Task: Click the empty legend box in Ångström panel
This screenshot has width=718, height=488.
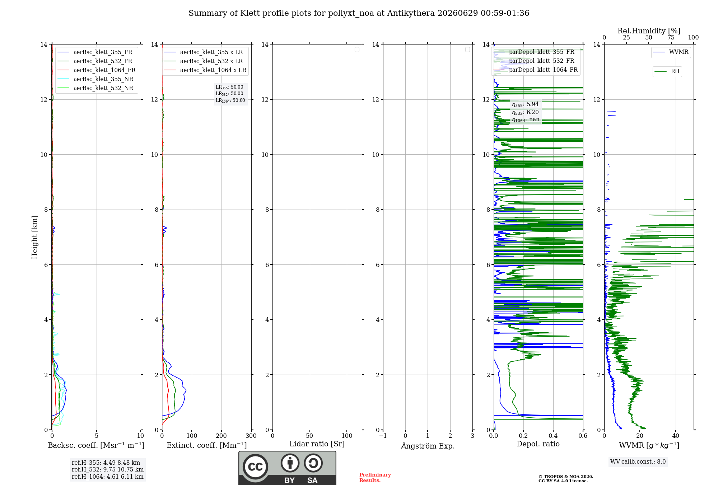Action: (x=467, y=50)
